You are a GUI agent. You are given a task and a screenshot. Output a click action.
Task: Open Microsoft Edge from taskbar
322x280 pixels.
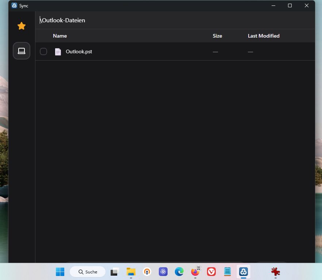pyautogui.click(x=179, y=272)
